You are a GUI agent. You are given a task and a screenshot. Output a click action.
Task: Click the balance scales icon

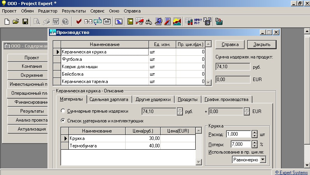[x=149, y=21]
